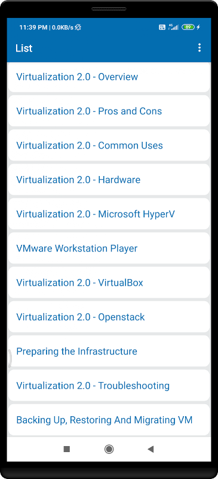Open Virtualization 2.0 - Pros and Cons

pos(109,111)
